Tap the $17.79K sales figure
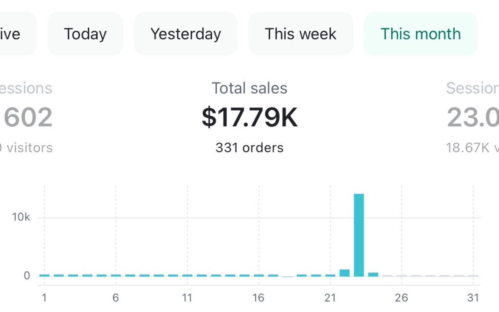The width and height of the screenshot is (499, 312). click(249, 117)
